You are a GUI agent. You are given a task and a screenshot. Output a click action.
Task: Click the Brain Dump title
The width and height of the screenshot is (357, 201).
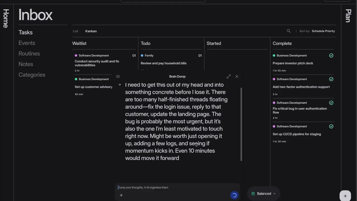pos(177,76)
